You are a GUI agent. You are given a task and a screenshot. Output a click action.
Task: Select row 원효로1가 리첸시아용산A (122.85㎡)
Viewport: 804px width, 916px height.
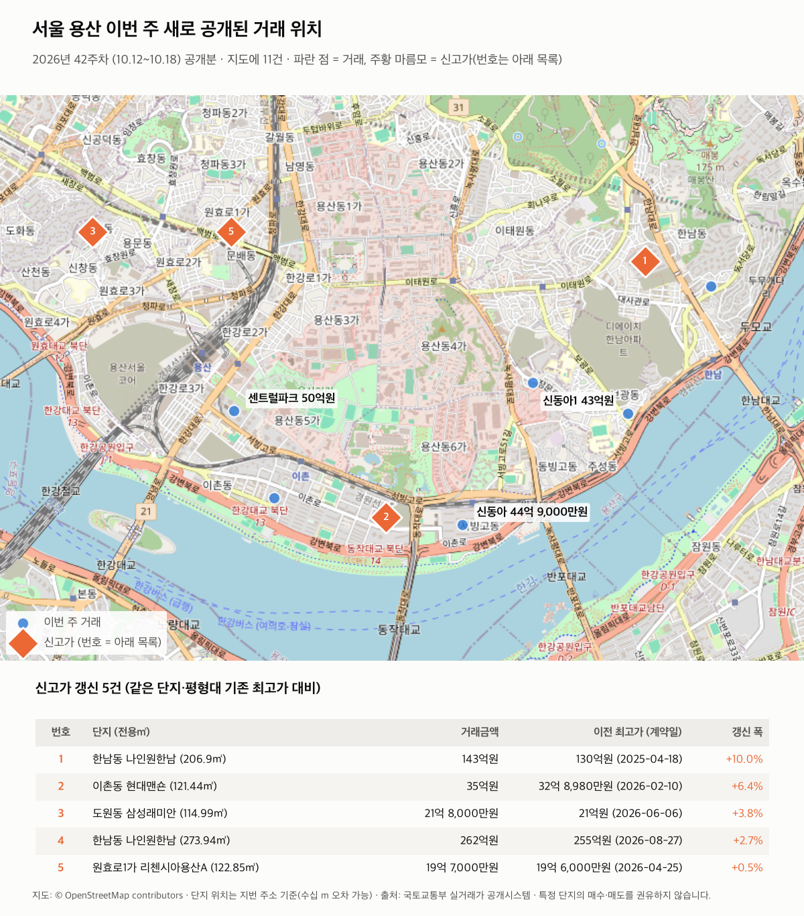(402, 868)
